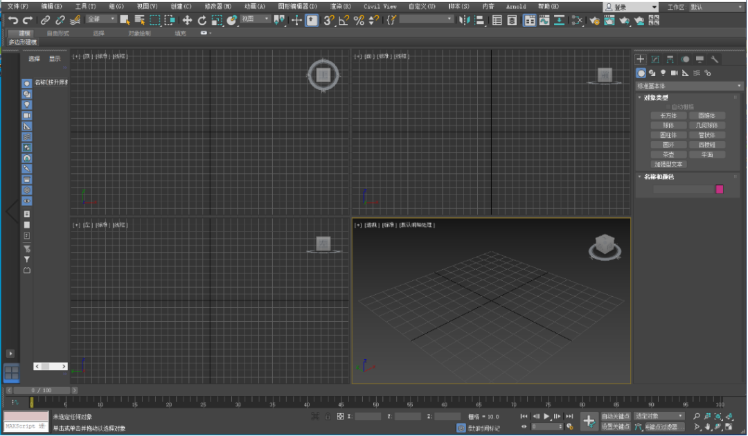Enable the 自动栅格 checkbox

[x=669, y=107]
